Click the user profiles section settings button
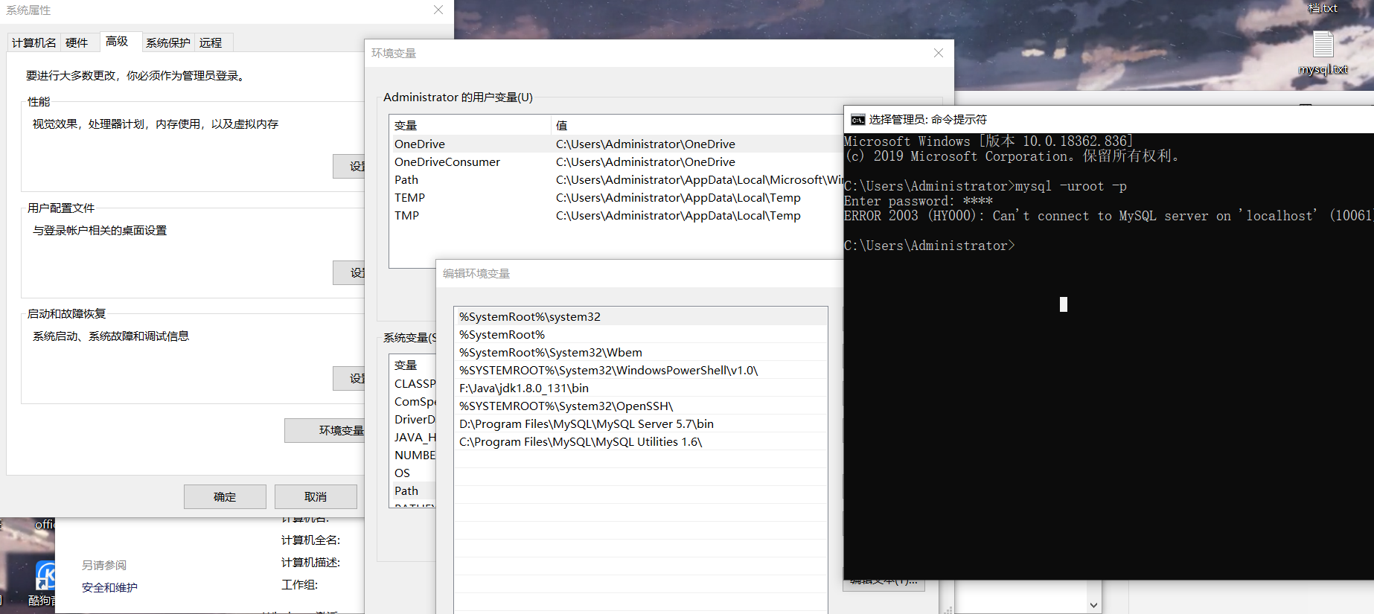Image resolution: width=1374 pixels, height=614 pixels. point(349,272)
